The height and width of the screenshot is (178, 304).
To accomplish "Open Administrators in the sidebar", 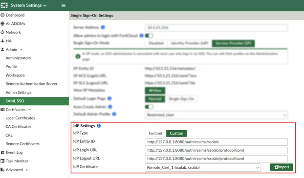I will pyautogui.click(x=18, y=58).
